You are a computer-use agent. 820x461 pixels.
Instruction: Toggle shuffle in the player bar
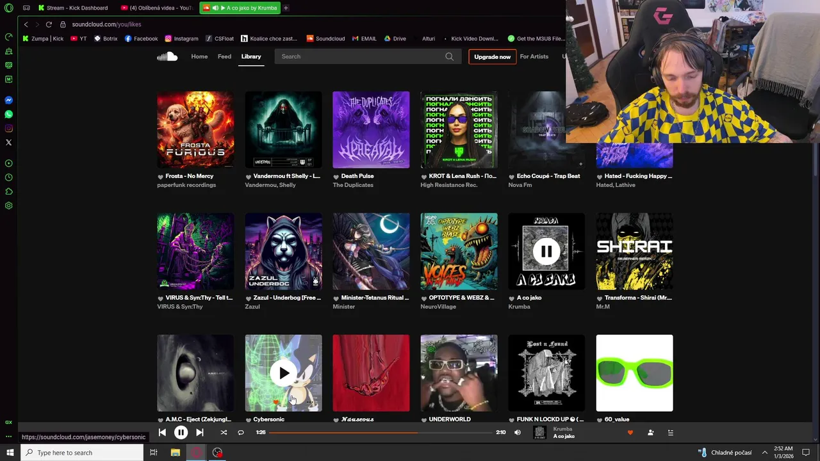tap(224, 433)
